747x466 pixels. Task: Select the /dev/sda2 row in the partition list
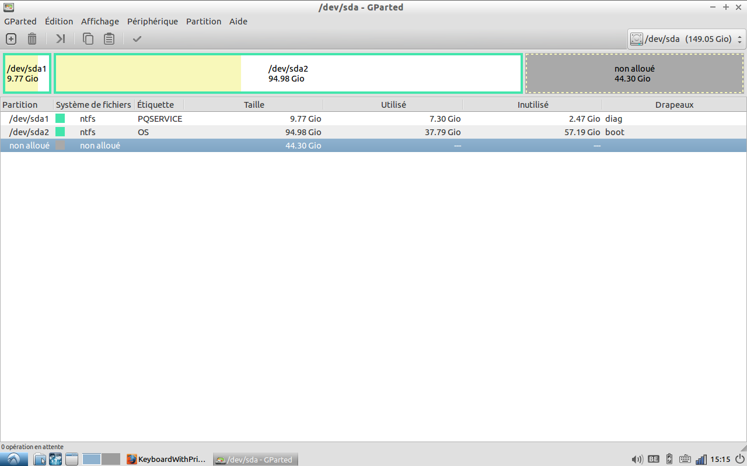click(373, 132)
